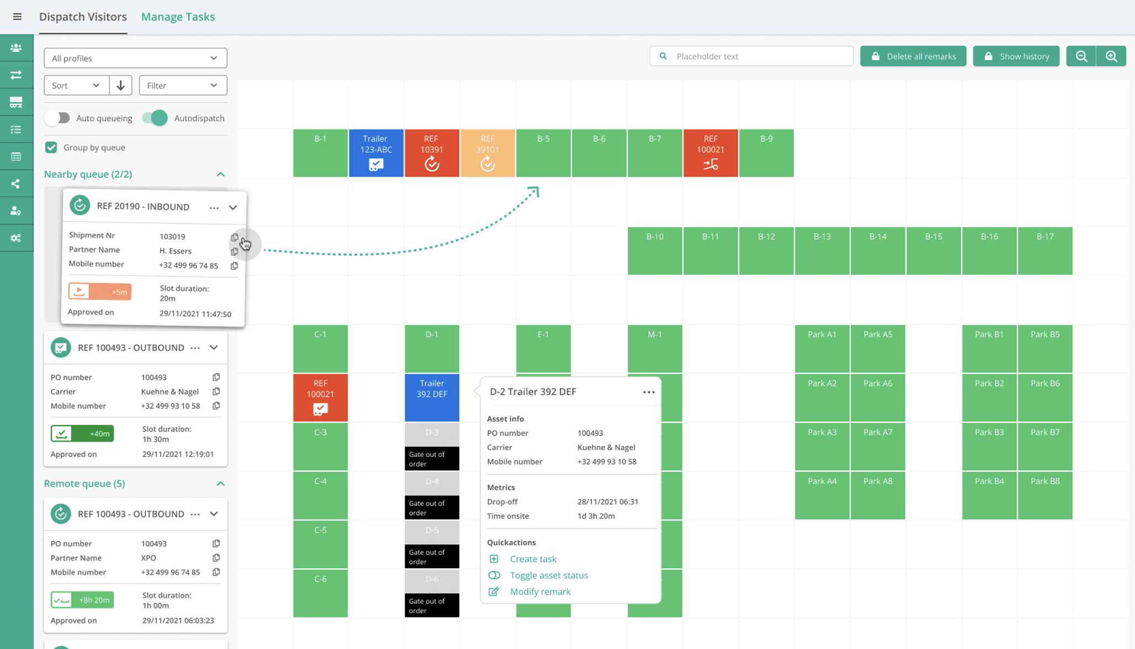Open the hamburger menu
This screenshot has height=649, width=1135.
coord(17,17)
